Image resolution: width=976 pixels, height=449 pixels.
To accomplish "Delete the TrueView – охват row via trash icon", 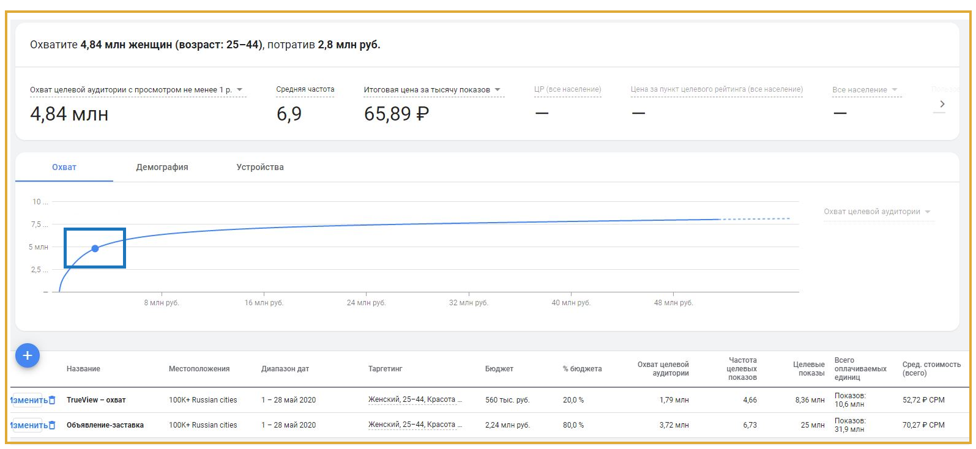I will click(52, 400).
